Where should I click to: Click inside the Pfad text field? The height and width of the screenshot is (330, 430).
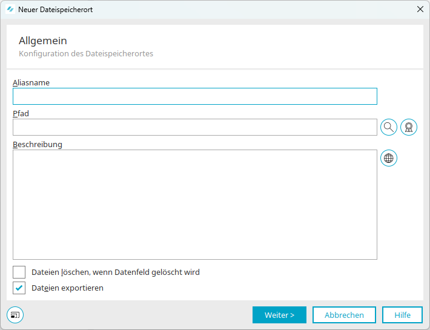(194, 127)
